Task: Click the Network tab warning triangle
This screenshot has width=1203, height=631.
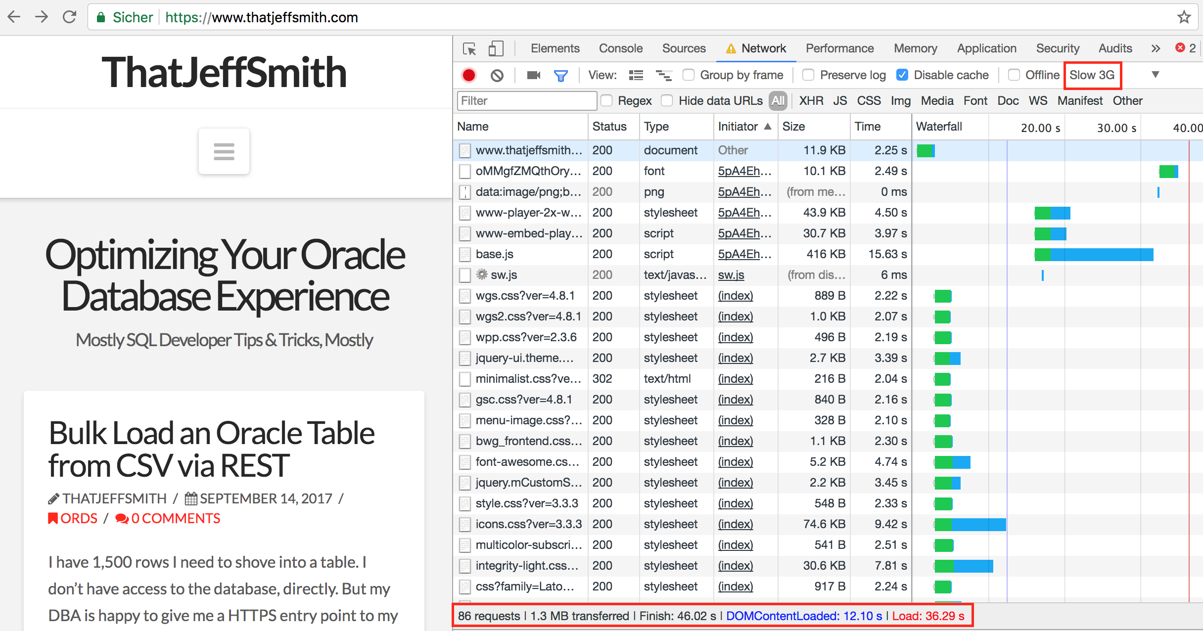Action: [x=731, y=48]
